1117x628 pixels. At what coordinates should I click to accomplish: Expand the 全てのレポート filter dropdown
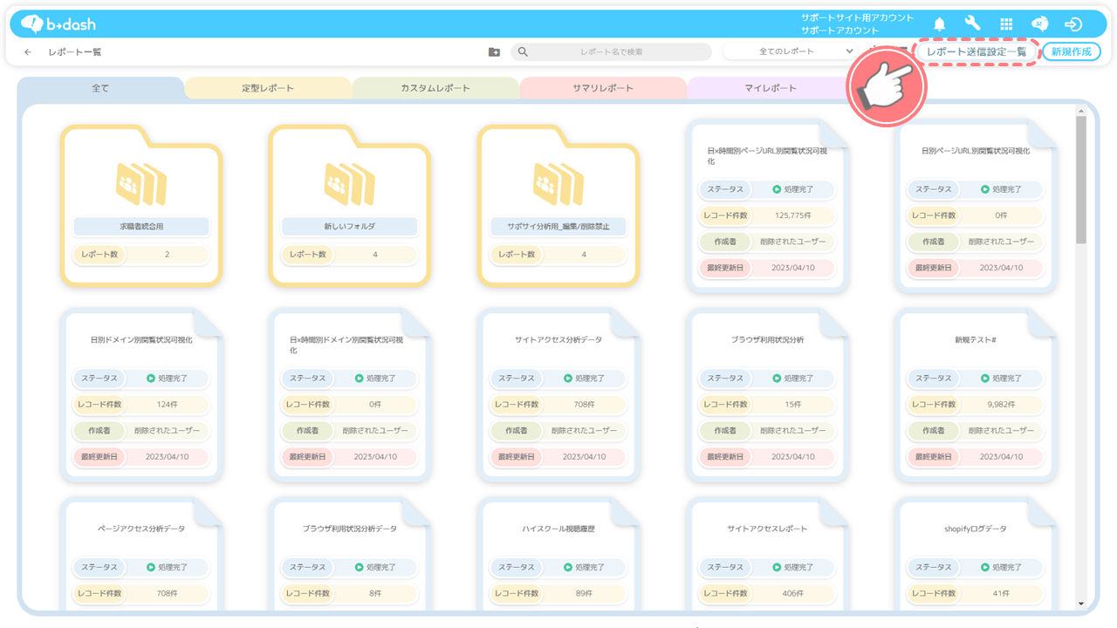[x=789, y=51]
